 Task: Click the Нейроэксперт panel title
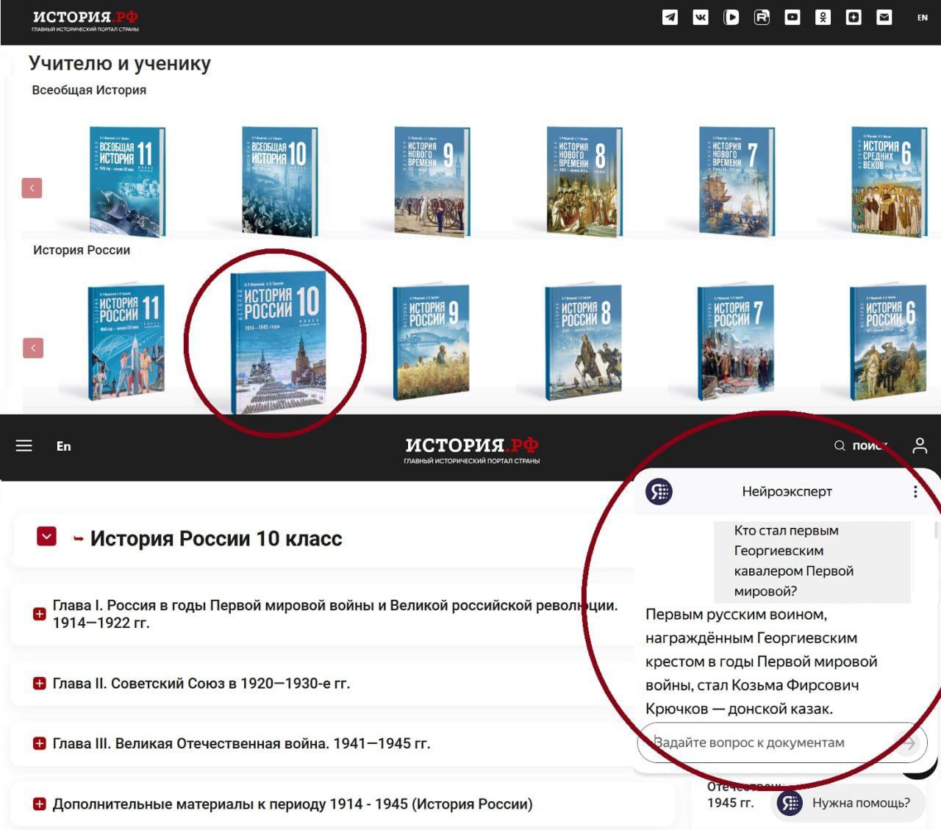click(x=787, y=492)
